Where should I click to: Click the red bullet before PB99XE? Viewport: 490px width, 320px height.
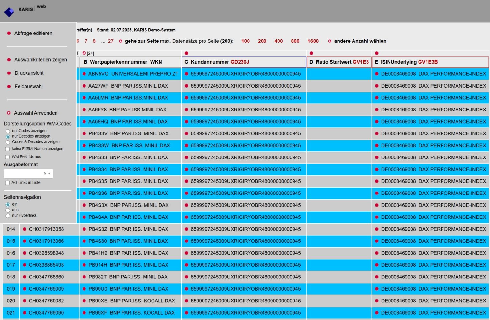[84, 301]
